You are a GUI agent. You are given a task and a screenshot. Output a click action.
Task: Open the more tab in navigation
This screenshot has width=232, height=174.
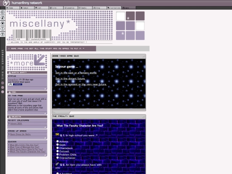click(x=128, y=8)
